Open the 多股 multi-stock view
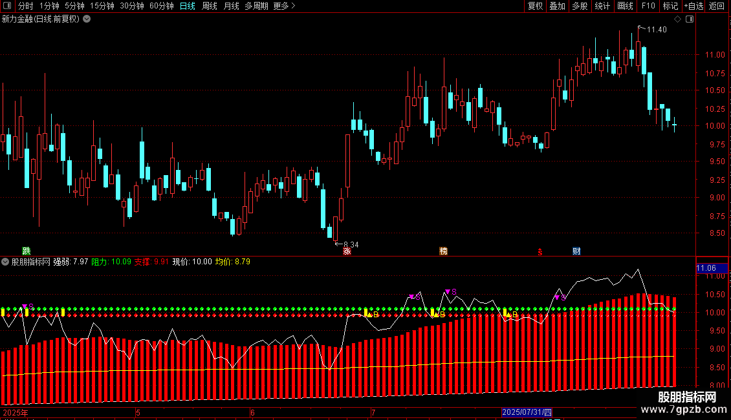731x420 pixels. 580,6
